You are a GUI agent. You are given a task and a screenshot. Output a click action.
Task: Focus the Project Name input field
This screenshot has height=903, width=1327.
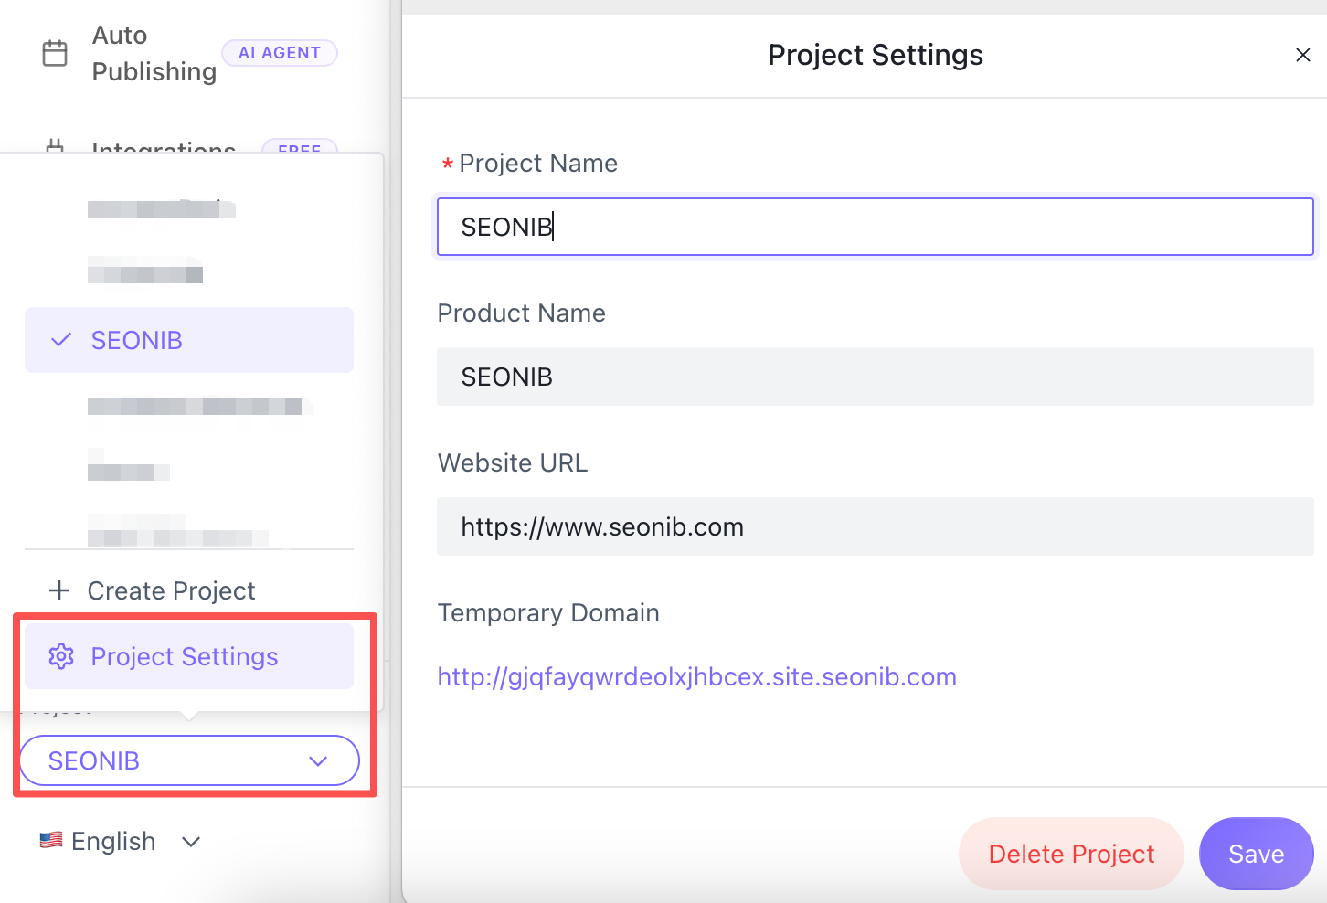pos(875,227)
